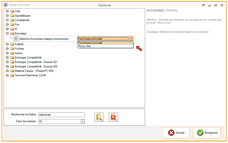This screenshot has width=228, height=143.
Task: Click the pin icon in title bar
Action: point(204,6)
